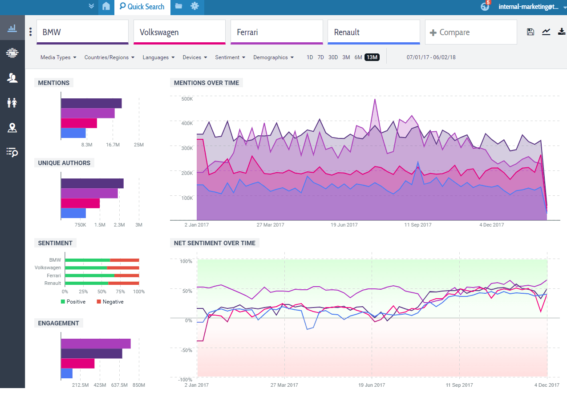Select the 7D time range

point(320,57)
